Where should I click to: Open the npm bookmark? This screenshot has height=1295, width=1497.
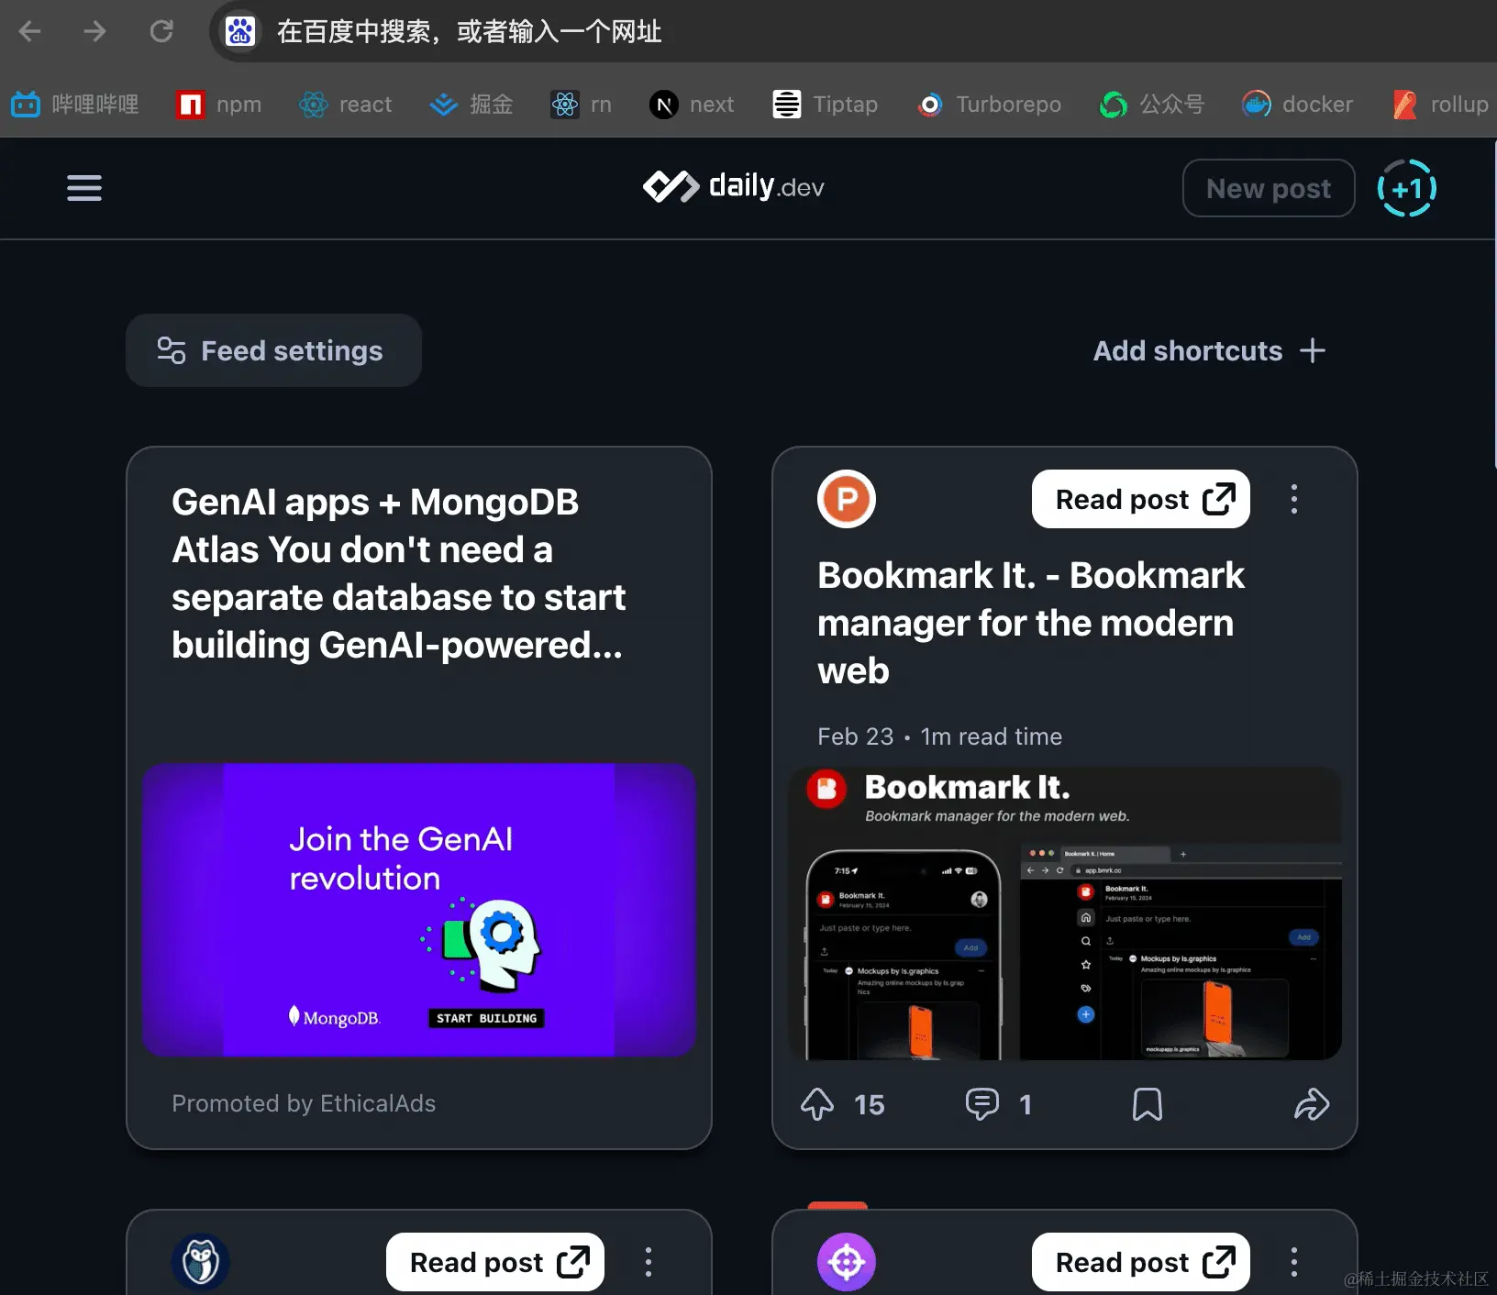click(x=219, y=105)
